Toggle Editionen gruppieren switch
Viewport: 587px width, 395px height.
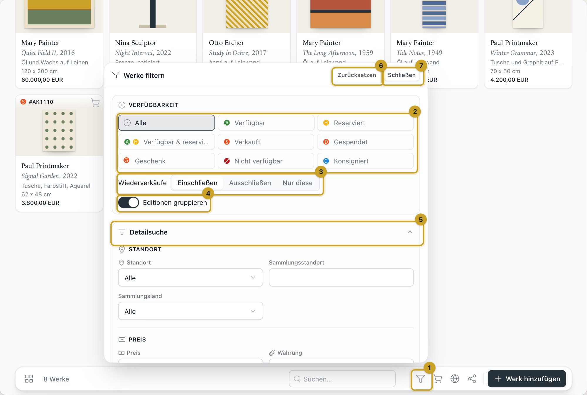click(x=129, y=202)
